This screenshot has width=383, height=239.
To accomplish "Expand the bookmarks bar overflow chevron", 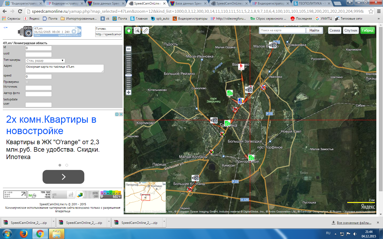I will pos(378,19).
